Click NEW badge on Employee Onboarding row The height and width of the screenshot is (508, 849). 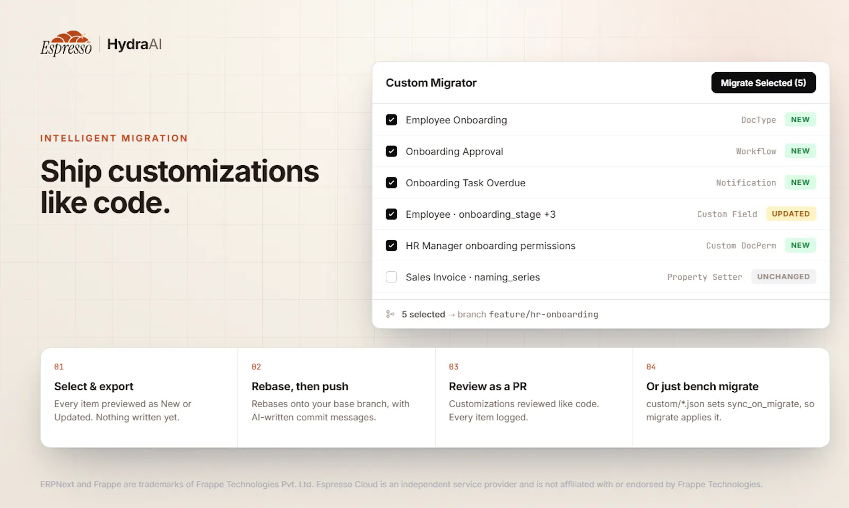point(800,119)
